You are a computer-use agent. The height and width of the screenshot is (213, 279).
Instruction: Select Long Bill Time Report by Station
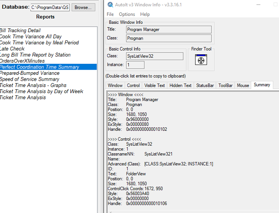click(49, 55)
